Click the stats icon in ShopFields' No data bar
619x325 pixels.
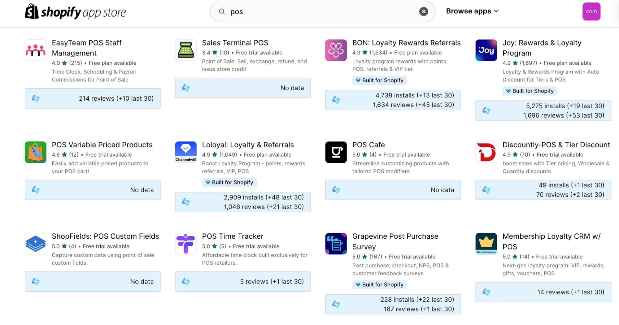(36, 281)
